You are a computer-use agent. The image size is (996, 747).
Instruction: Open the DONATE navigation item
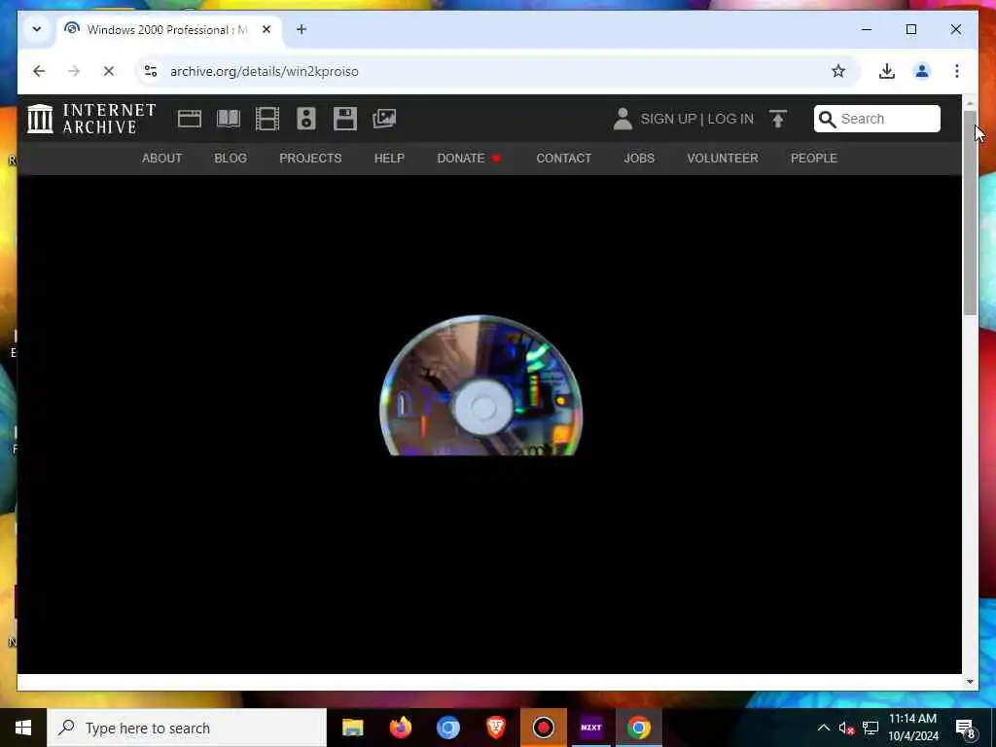(x=470, y=159)
